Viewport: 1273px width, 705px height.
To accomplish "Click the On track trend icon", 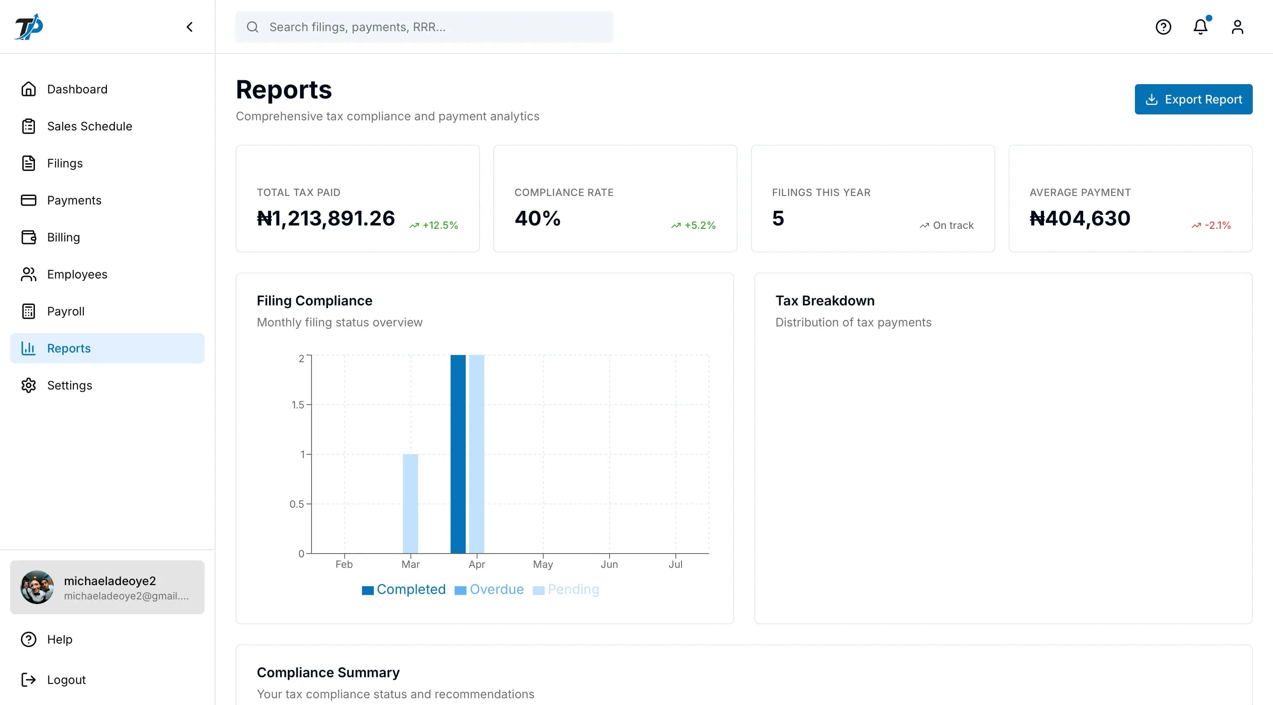I will (x=924, y=225).
